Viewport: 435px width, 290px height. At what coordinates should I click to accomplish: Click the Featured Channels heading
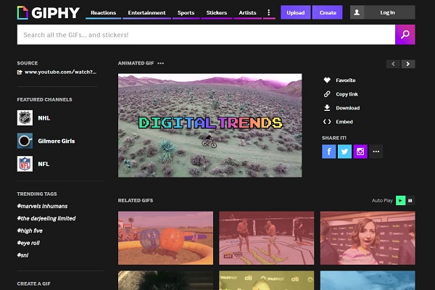click(x=45, y=99)
